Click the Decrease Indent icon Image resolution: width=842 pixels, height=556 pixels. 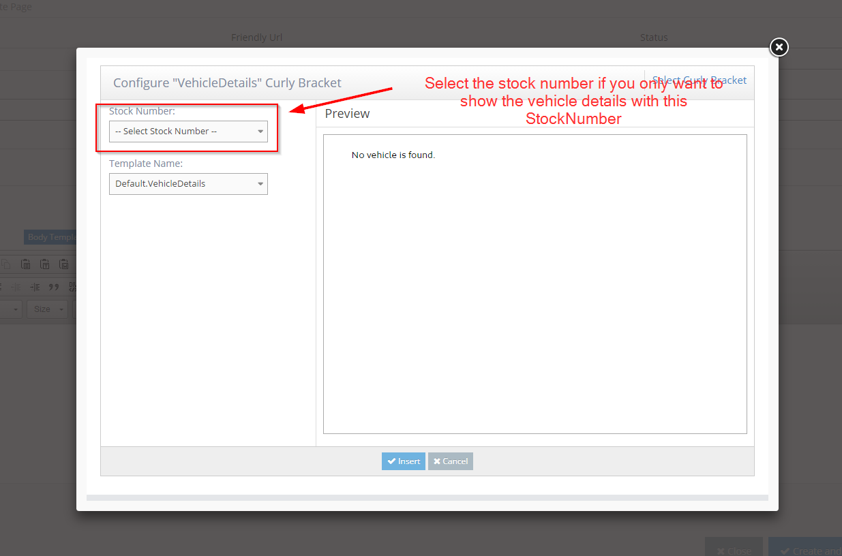point(16,287)
